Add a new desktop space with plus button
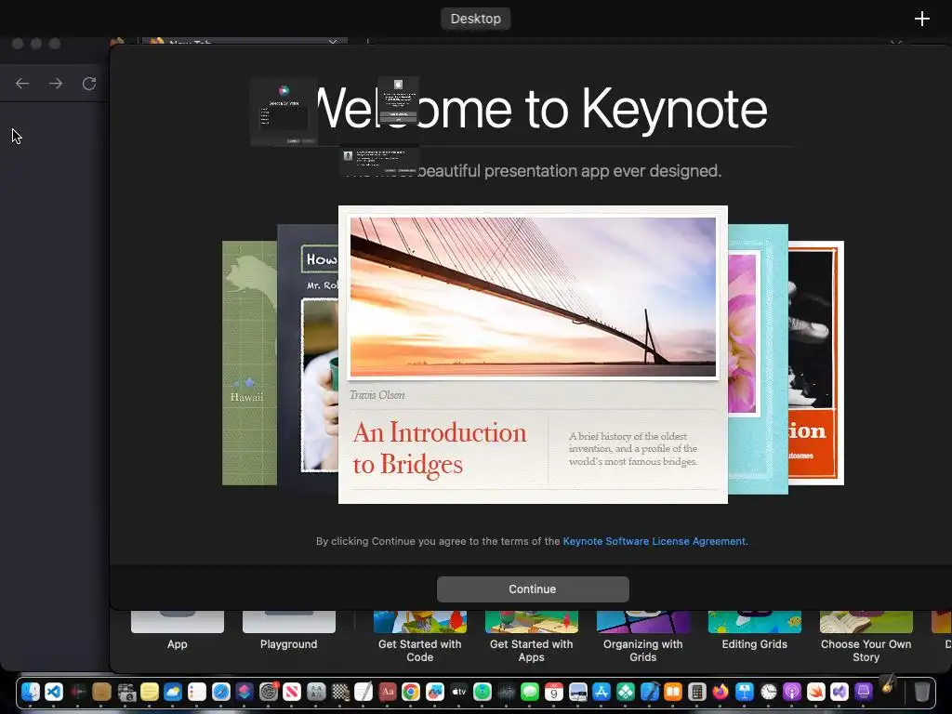Image resolution: width=952 pixels, height=714 pixels. click(x=921, y=19)
